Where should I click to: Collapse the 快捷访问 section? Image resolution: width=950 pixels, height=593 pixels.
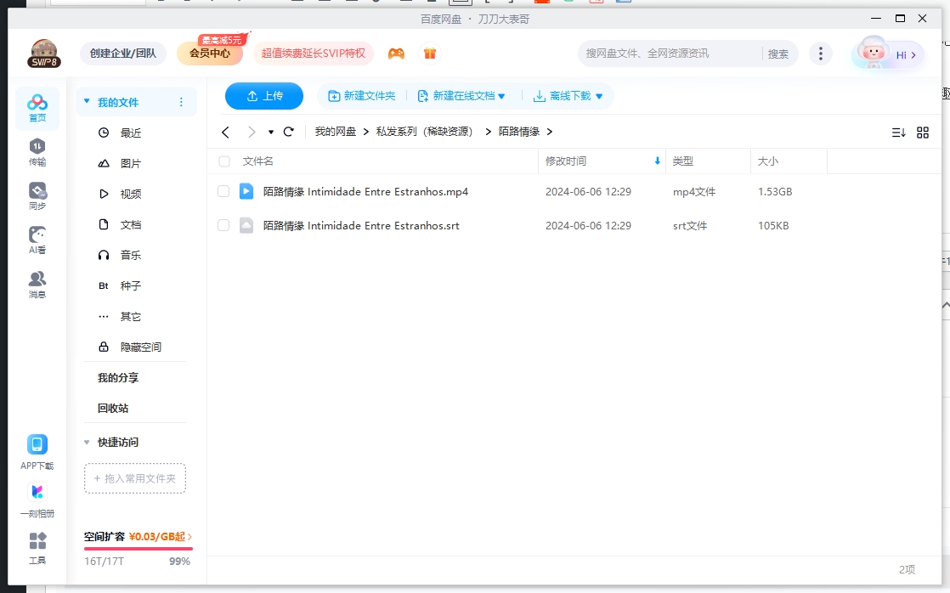[86, 442]
